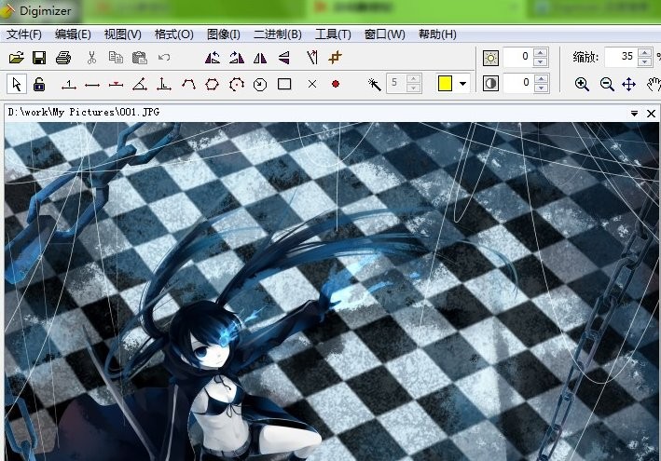Open the image document list dropdown

coord(634,114)
